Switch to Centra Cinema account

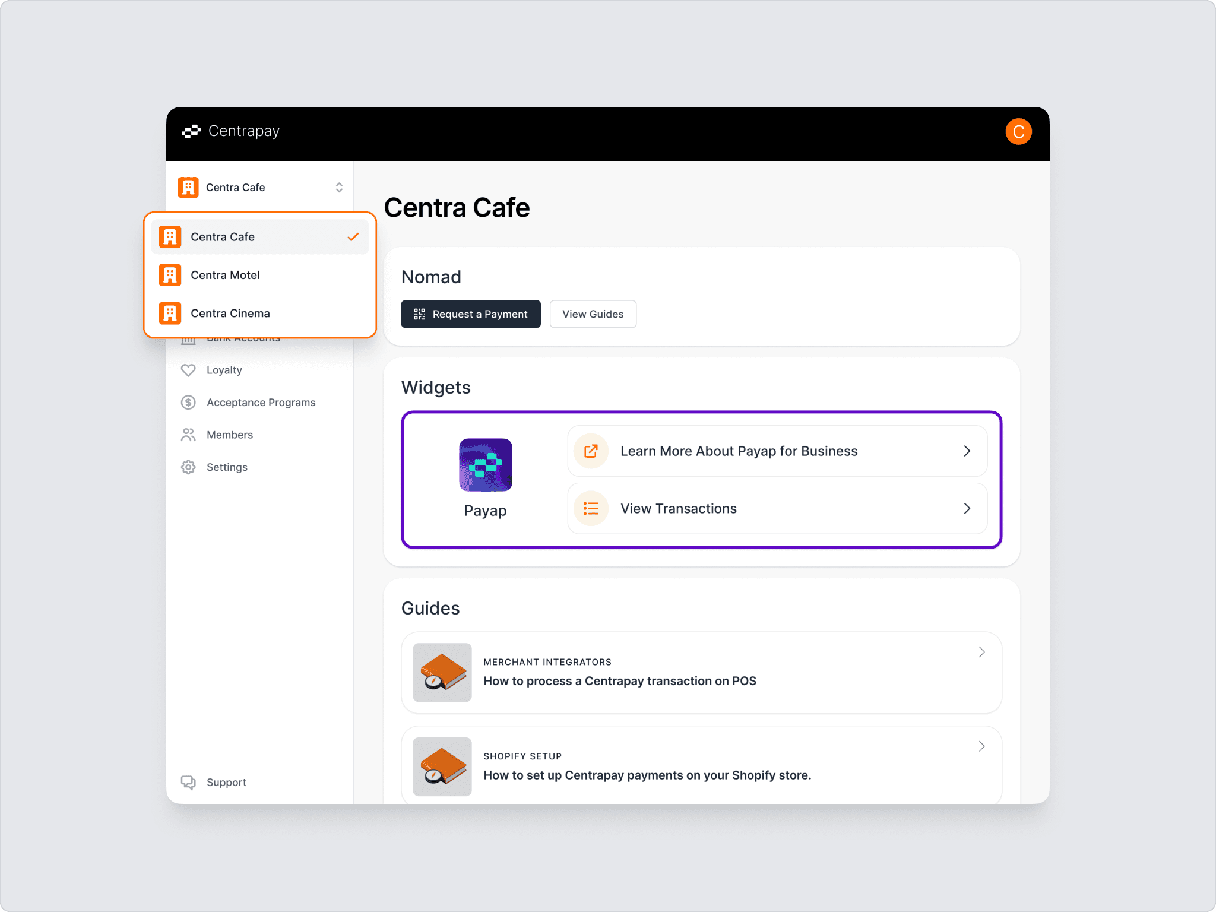(260, 313)
